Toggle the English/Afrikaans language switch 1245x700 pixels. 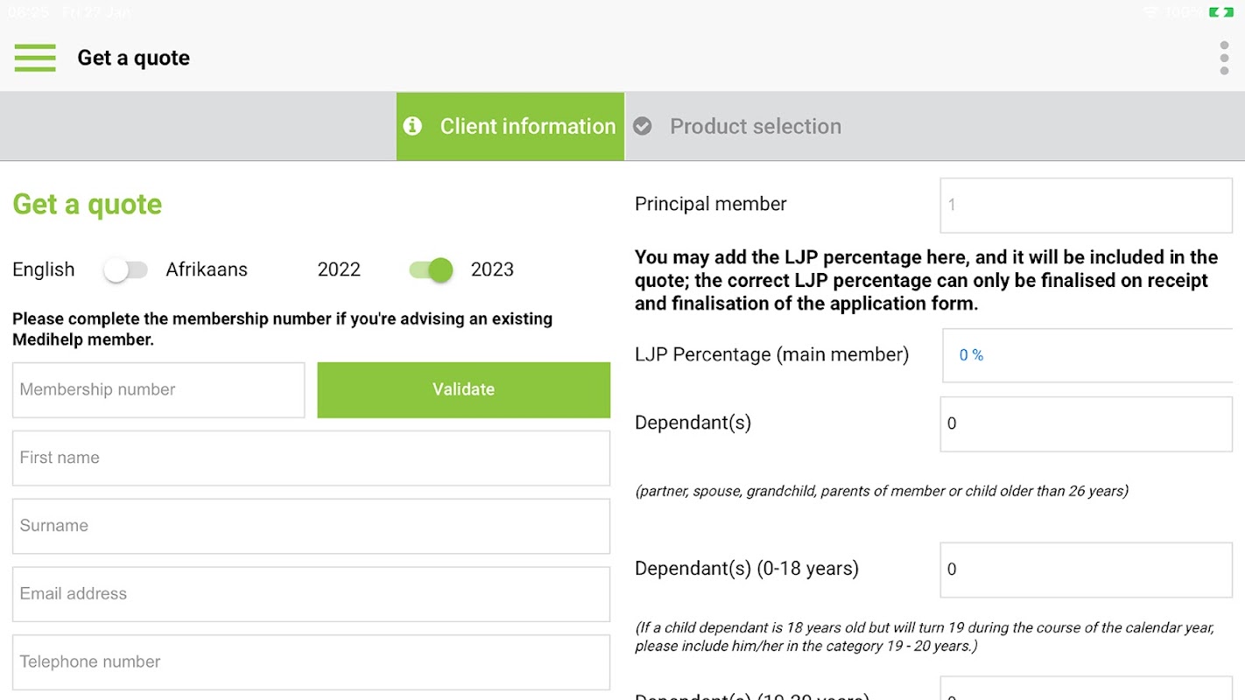126,269
